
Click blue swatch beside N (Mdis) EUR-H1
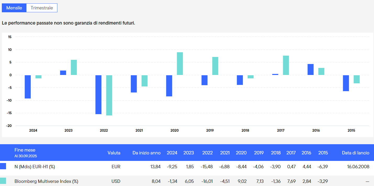coord(3,166)
